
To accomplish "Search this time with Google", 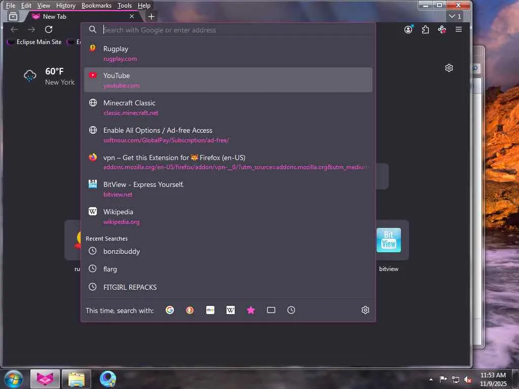I will click(x=170, y=310).
